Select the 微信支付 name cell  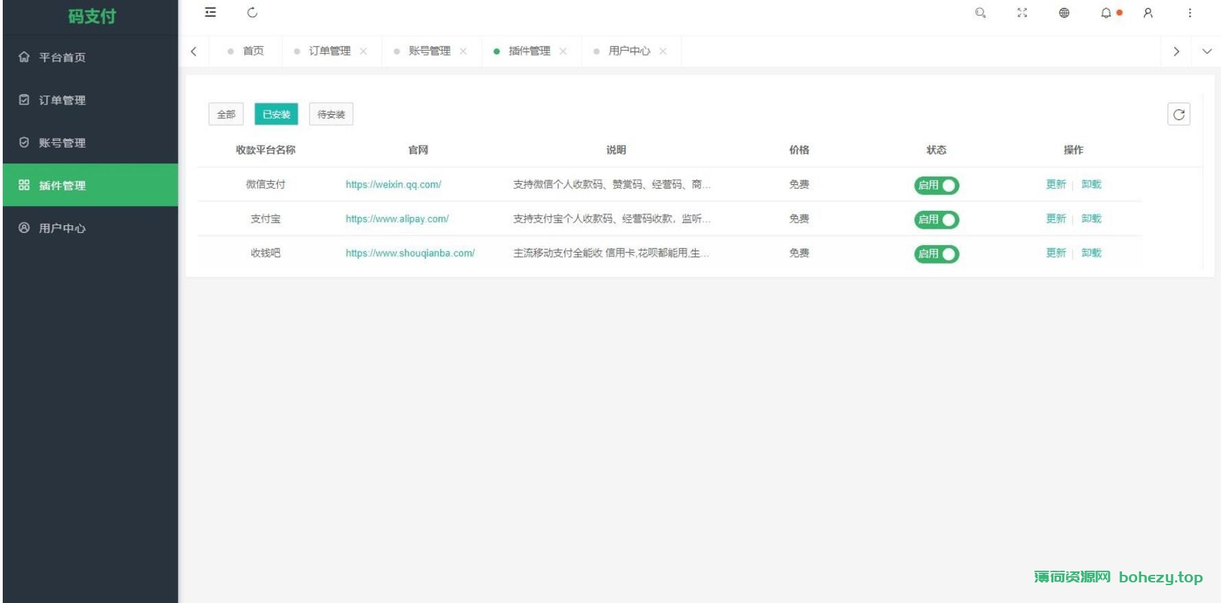(x=266, y=184)
